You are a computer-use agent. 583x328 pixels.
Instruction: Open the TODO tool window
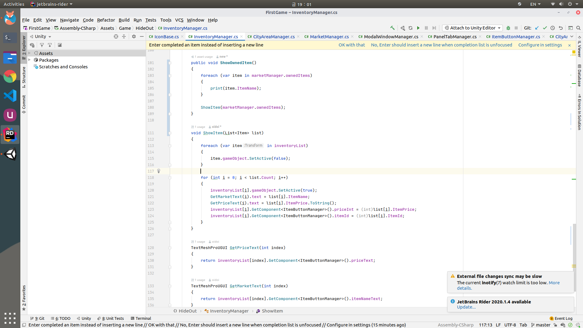point(60,318)
